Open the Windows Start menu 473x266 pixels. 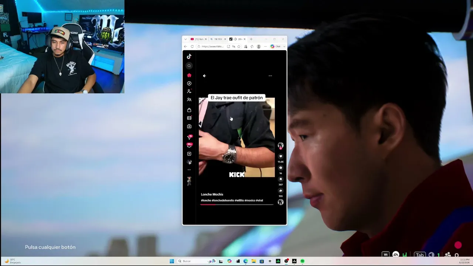172,261
